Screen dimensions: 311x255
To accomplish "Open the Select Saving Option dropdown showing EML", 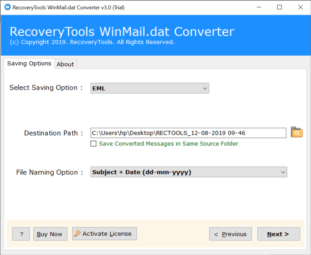I will (x=150, y=88).
